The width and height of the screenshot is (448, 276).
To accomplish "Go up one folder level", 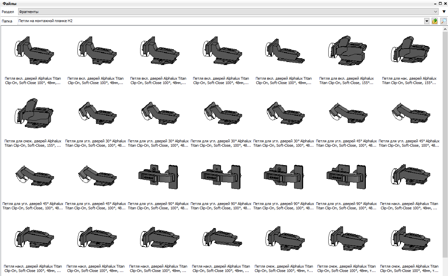I will 435,21.
